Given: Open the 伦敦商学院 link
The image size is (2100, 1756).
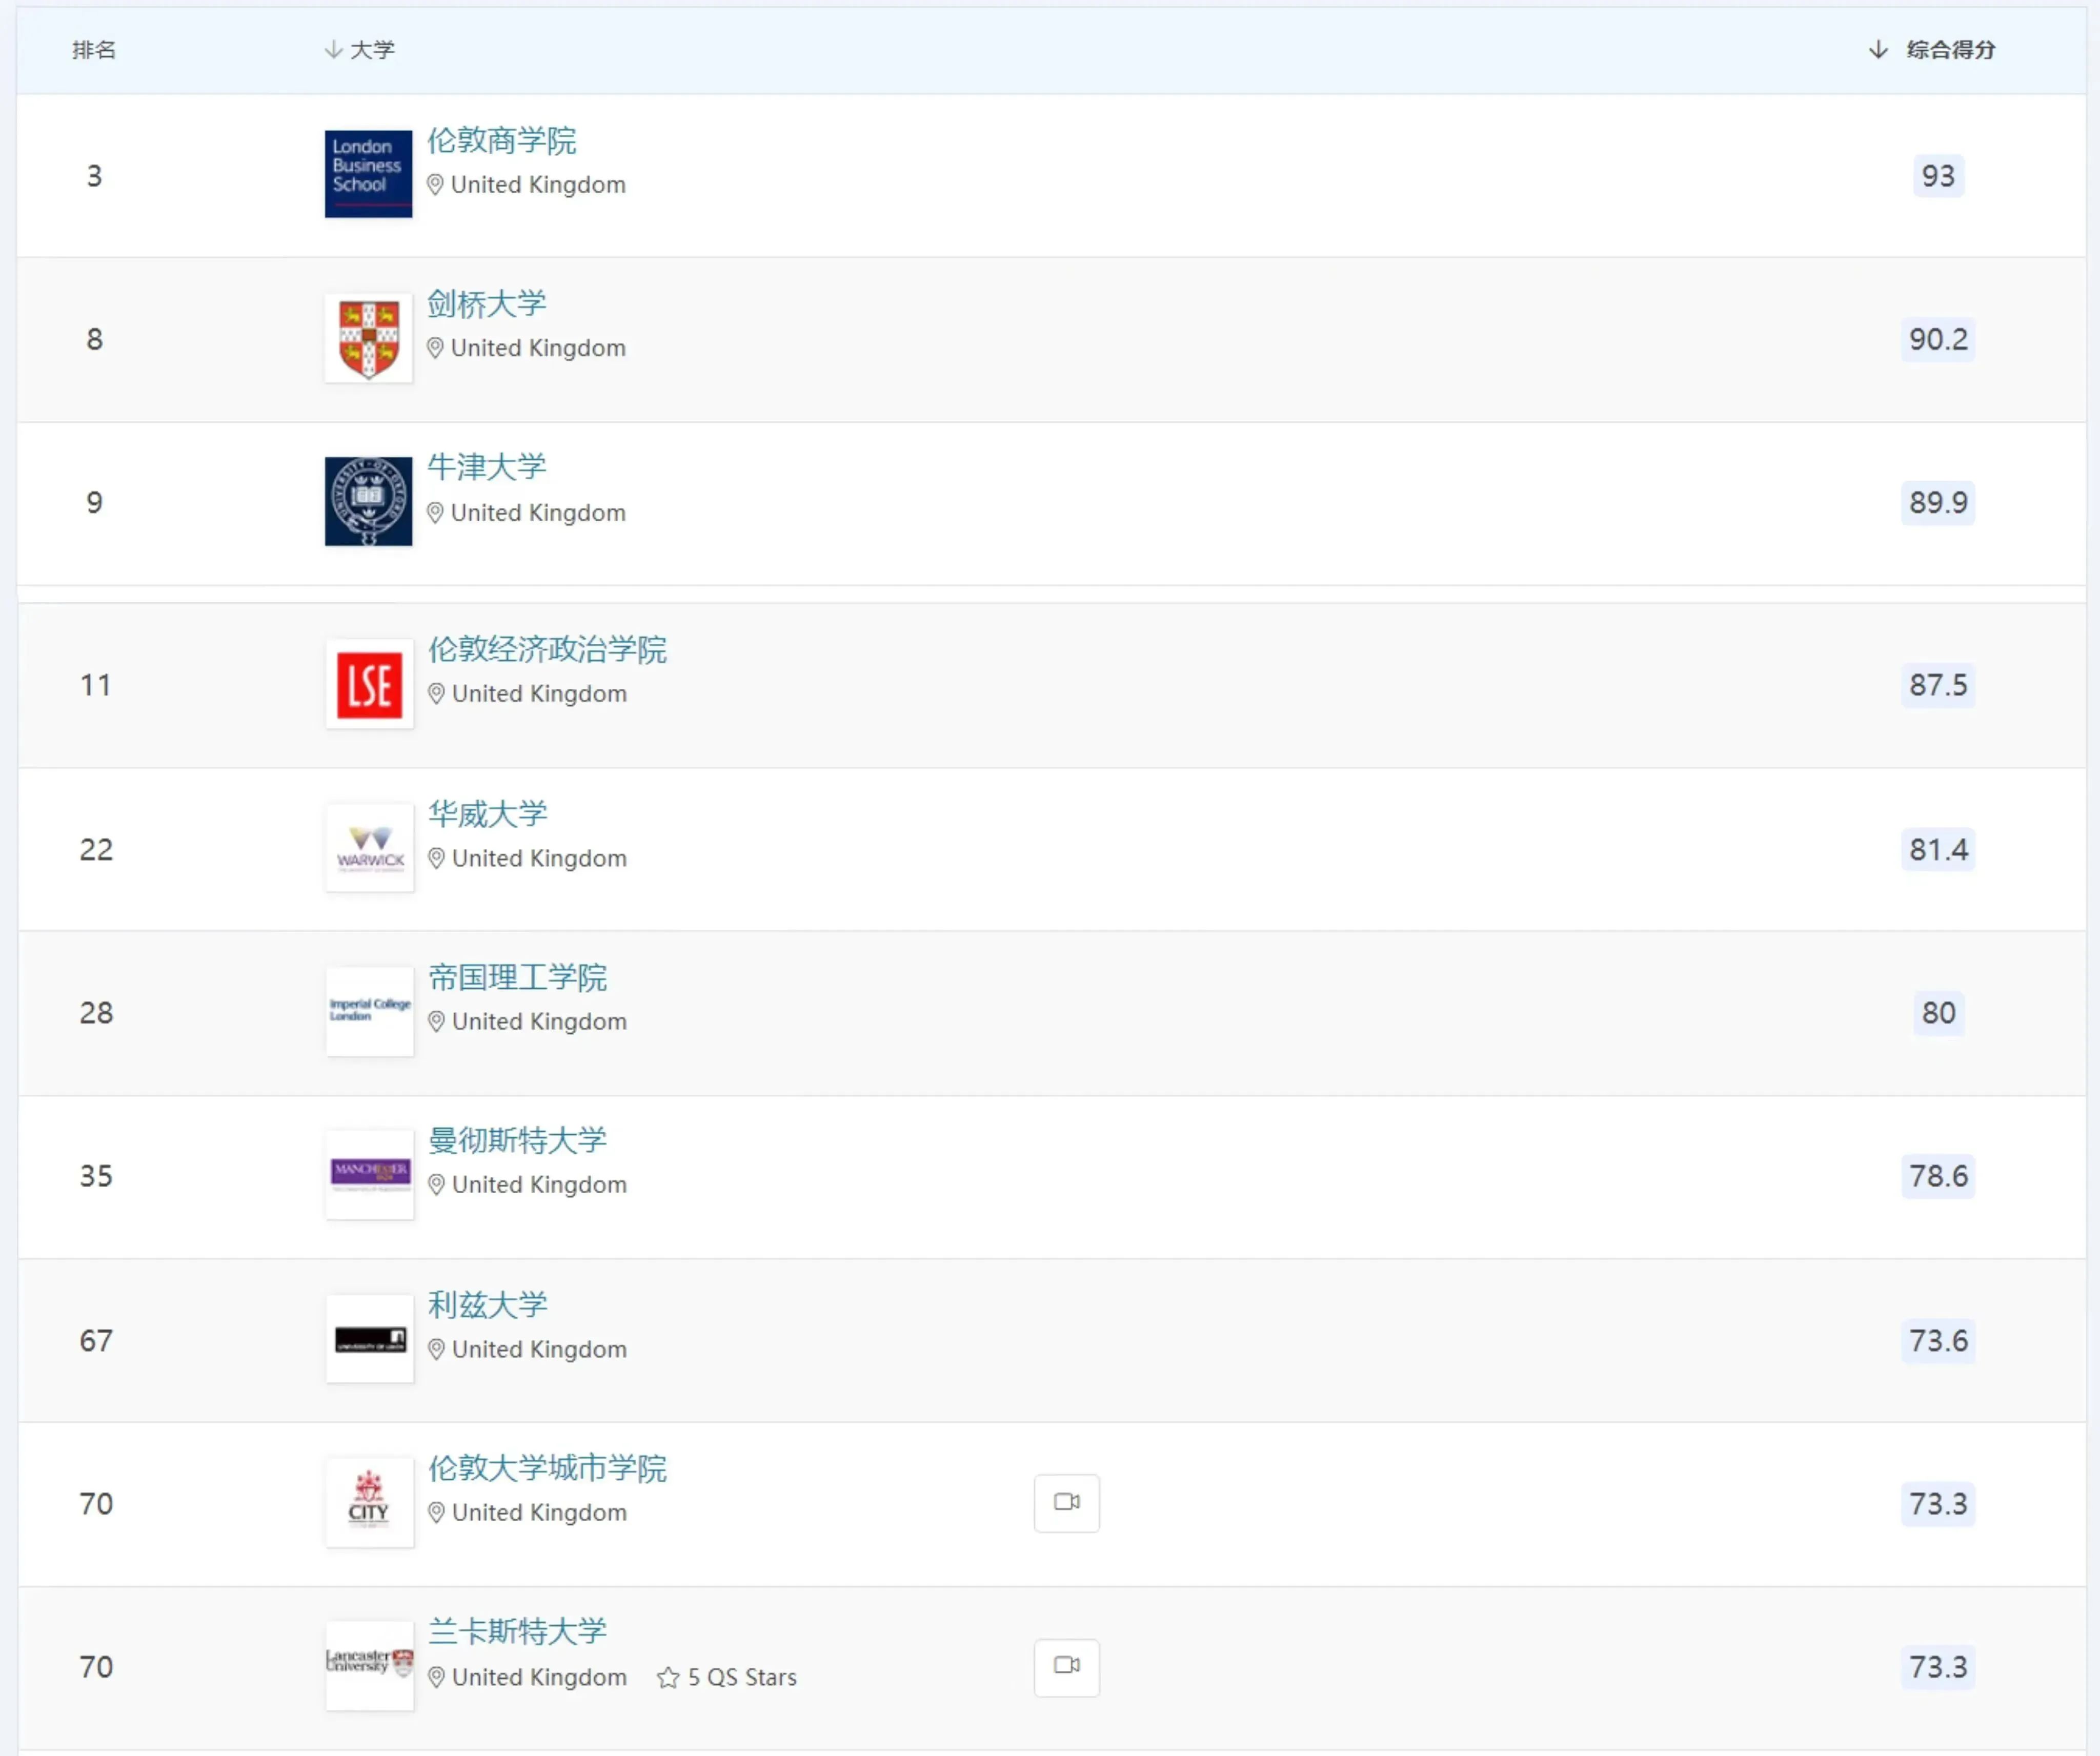Looking at the screenshot, I should 502,141.
